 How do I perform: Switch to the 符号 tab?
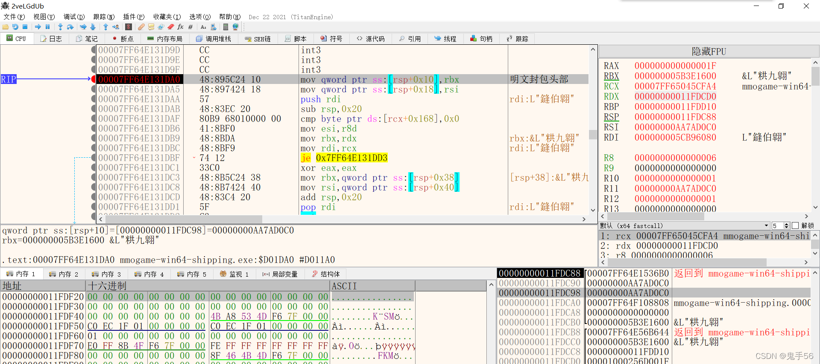click(x=331, y=39)
